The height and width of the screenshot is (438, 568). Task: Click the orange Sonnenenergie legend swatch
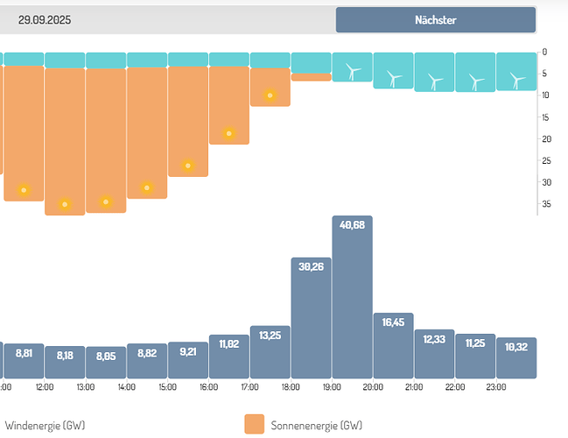(253, 425)
